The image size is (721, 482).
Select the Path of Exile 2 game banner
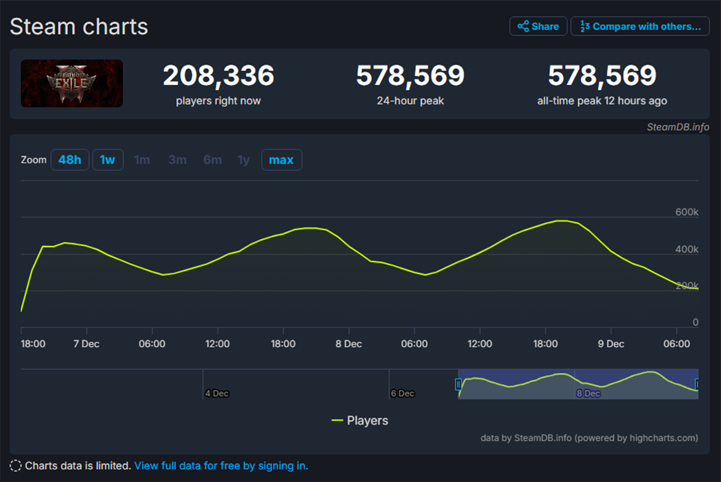71,83
